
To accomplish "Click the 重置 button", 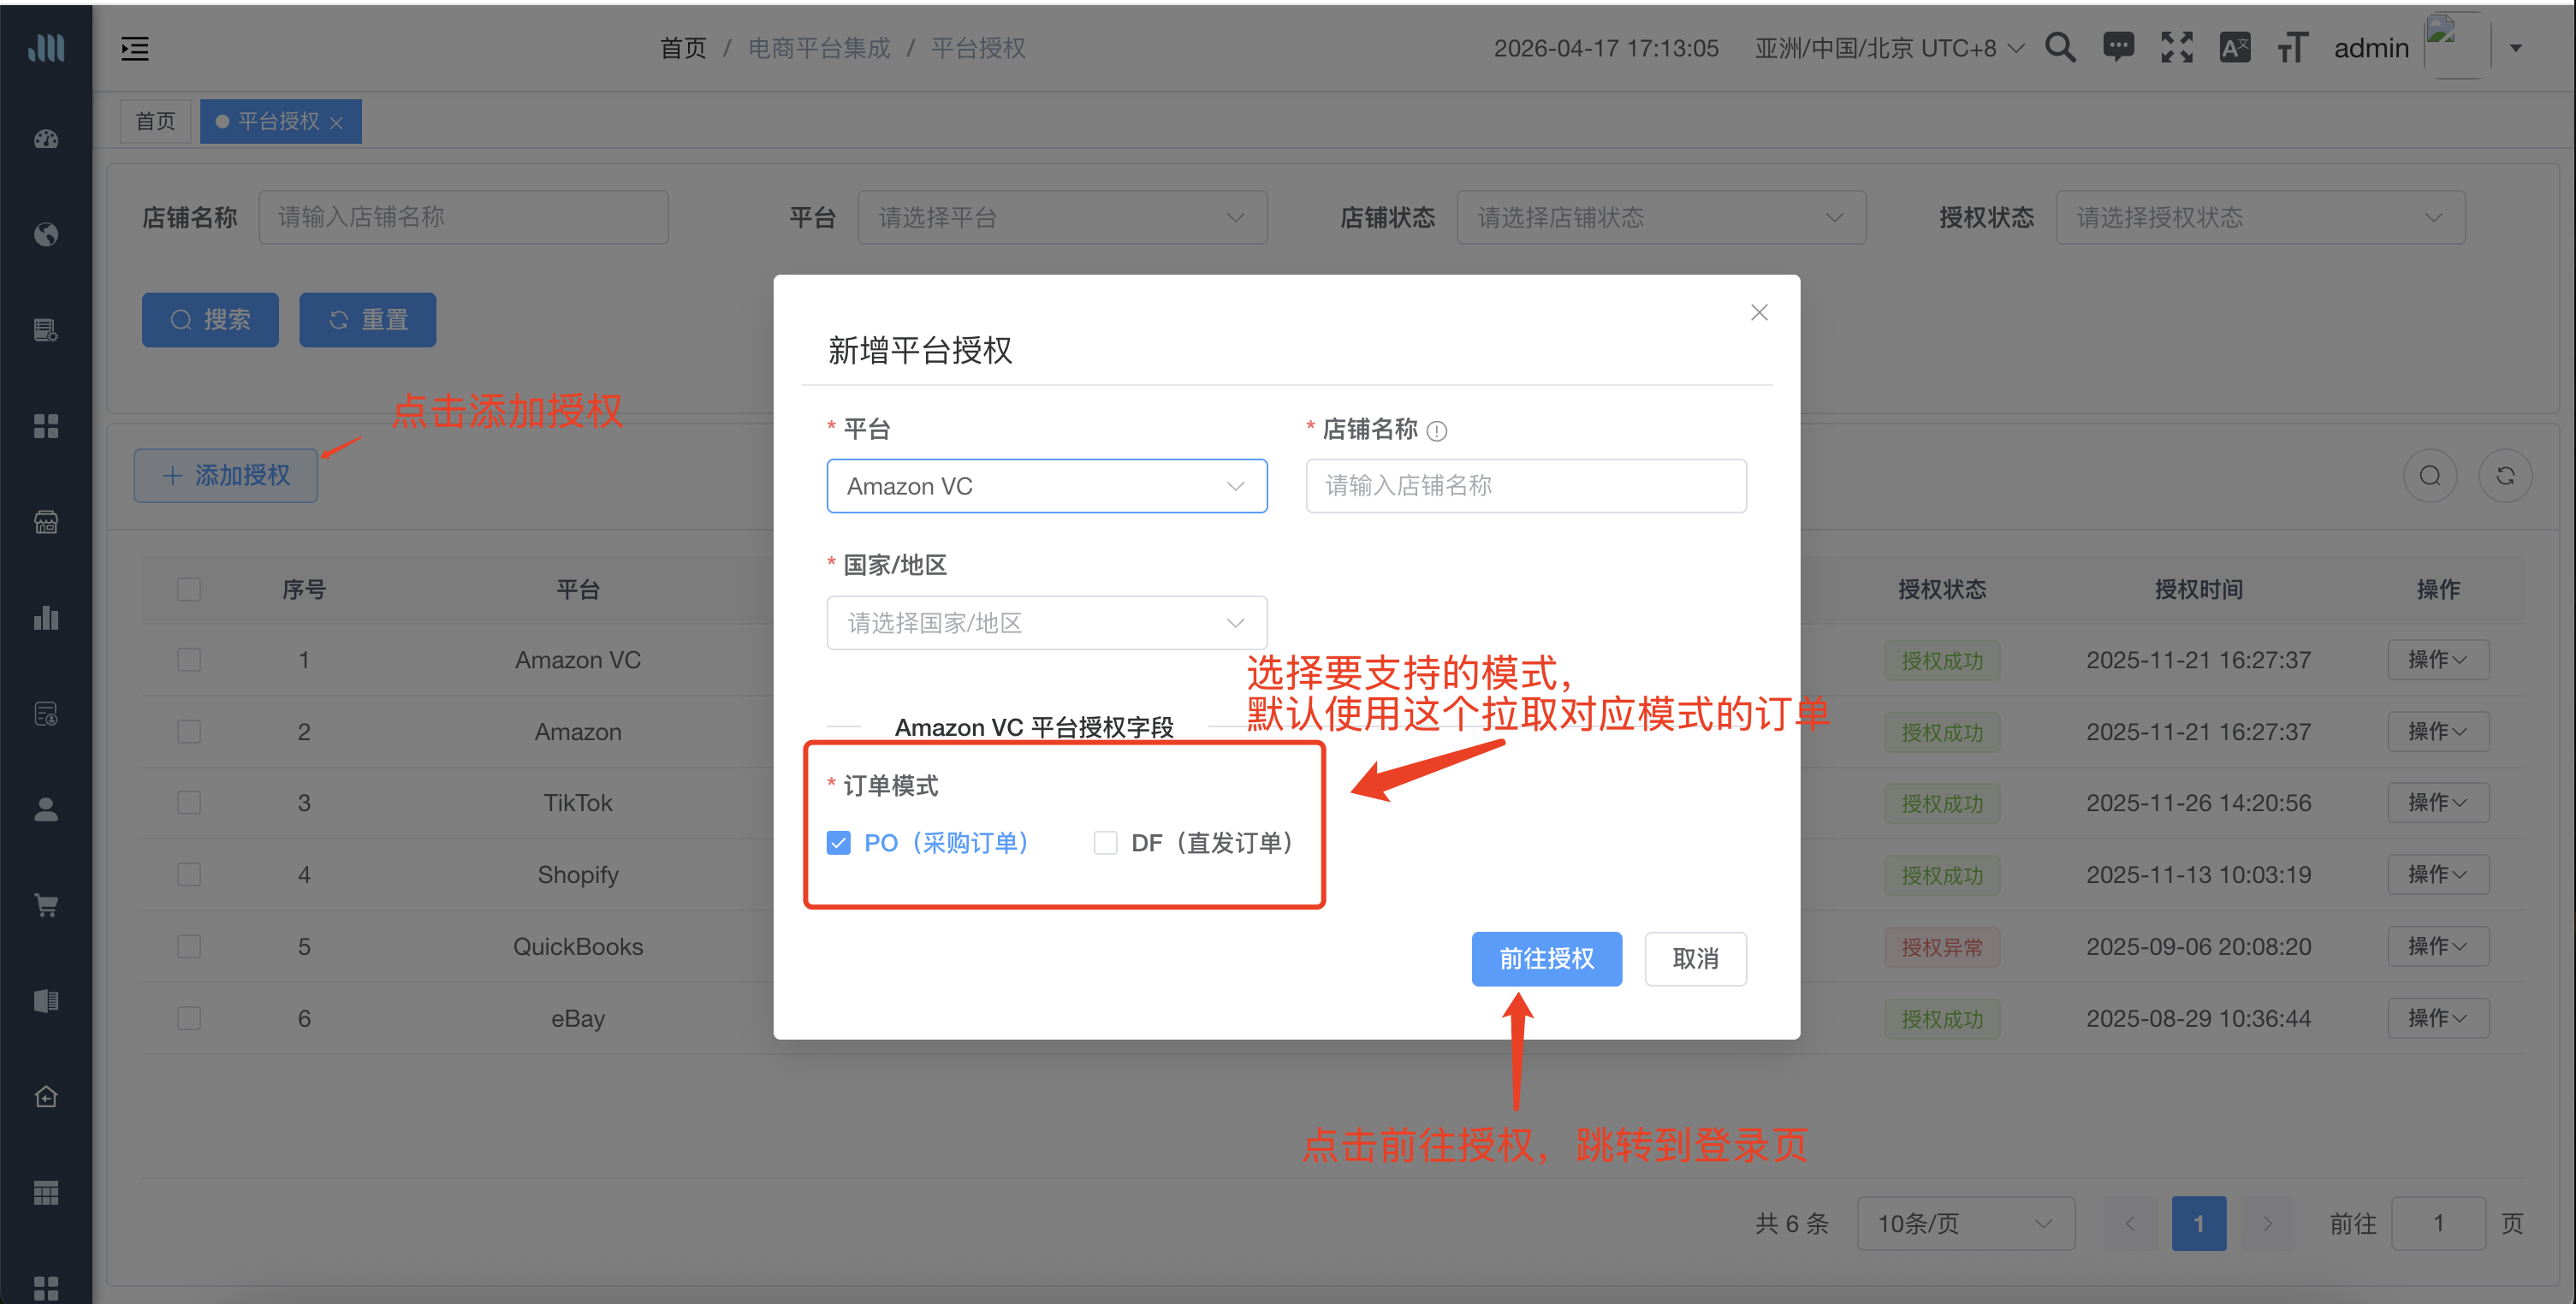I will pyautogui.click(x=368, y=320).
